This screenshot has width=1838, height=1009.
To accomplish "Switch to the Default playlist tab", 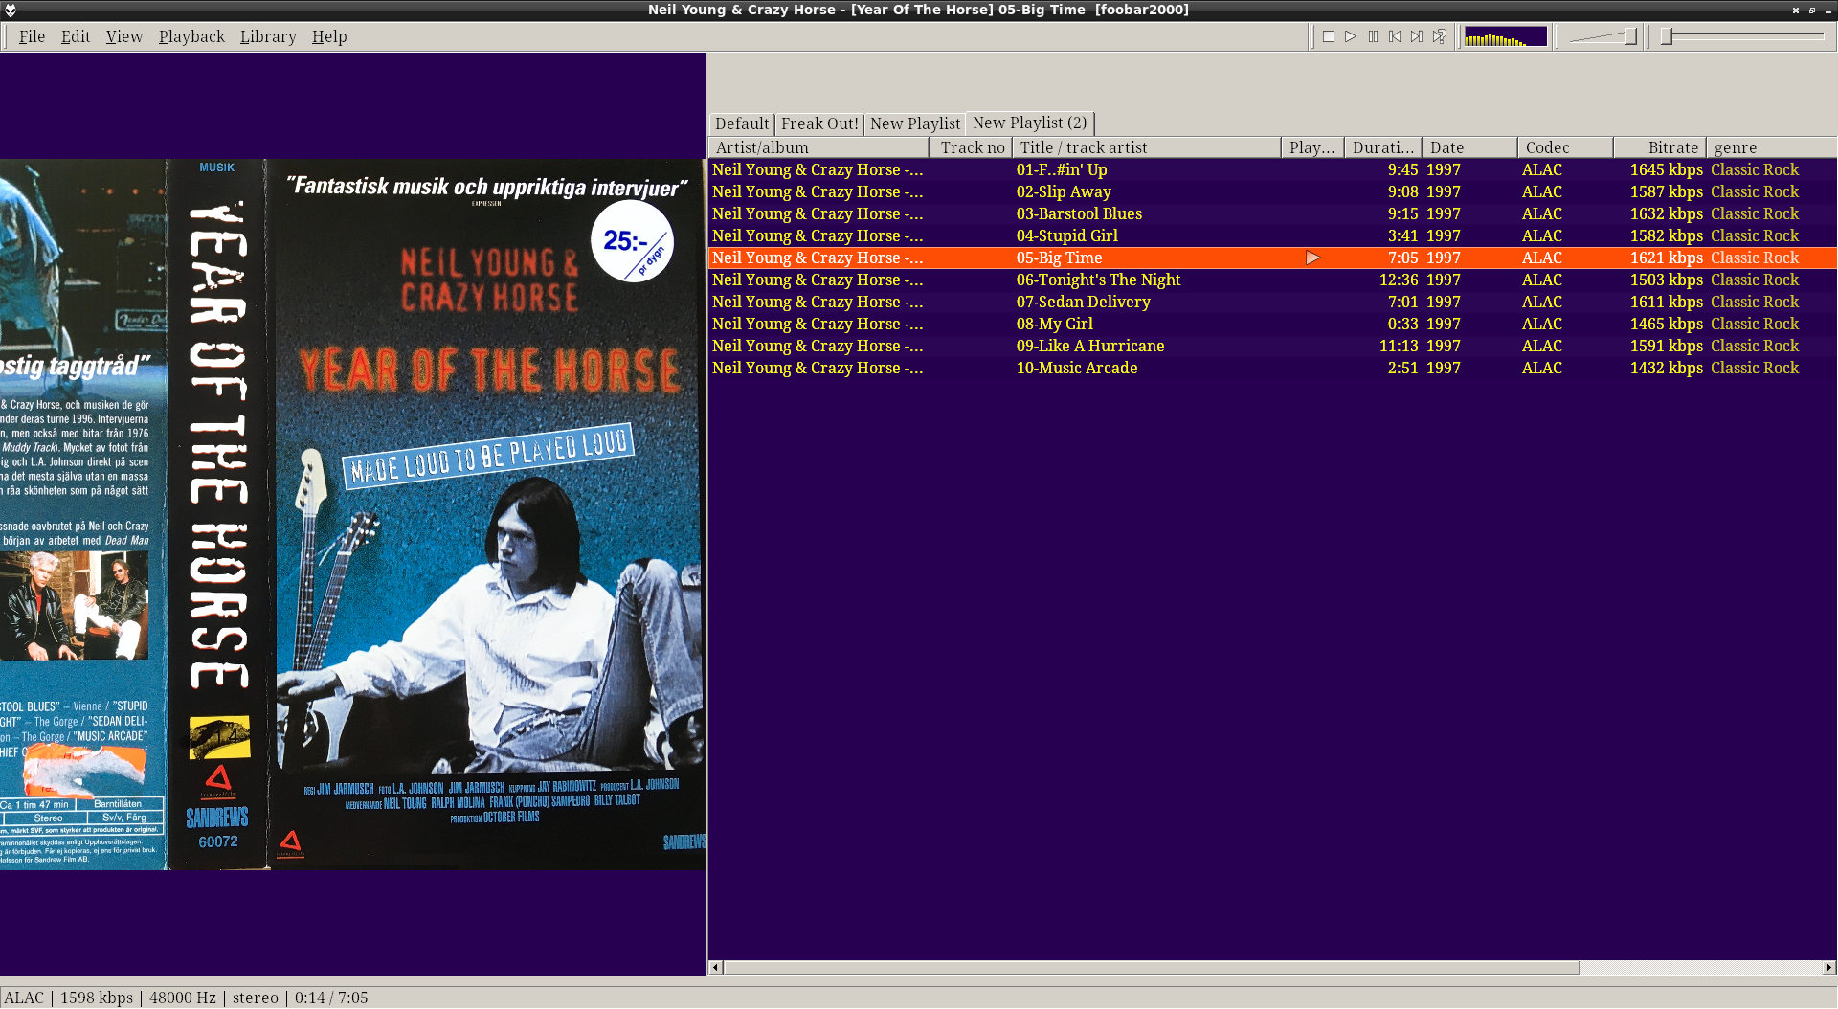I will tap(742, 123).
